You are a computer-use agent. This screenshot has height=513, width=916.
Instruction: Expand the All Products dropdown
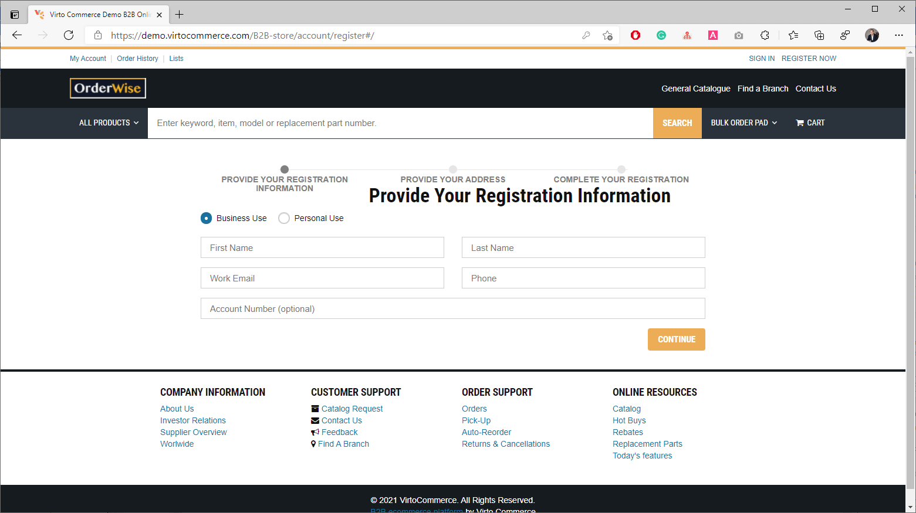pyautogui.click(x=109, y=123)
